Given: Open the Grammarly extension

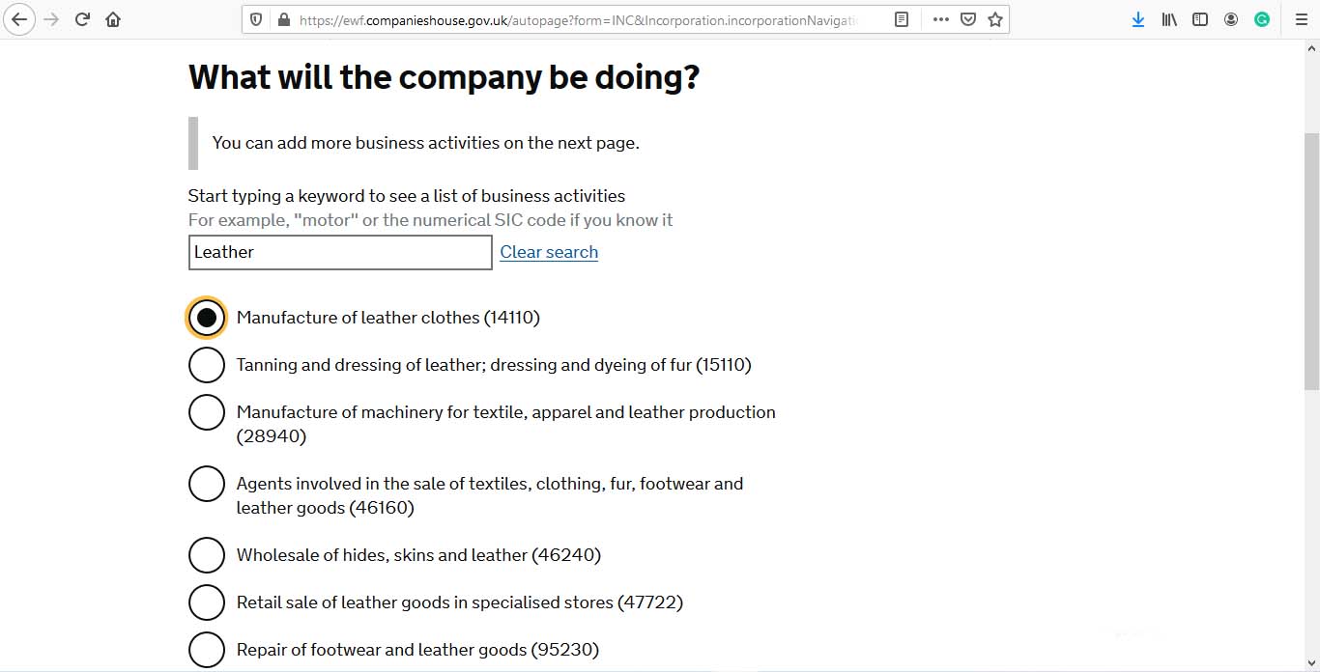Looking at the screenshot, I should tap(1262, 19).
